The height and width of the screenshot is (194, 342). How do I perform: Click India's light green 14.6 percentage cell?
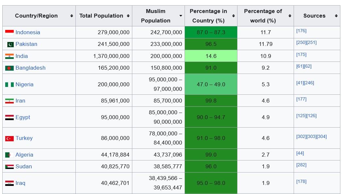211,56
